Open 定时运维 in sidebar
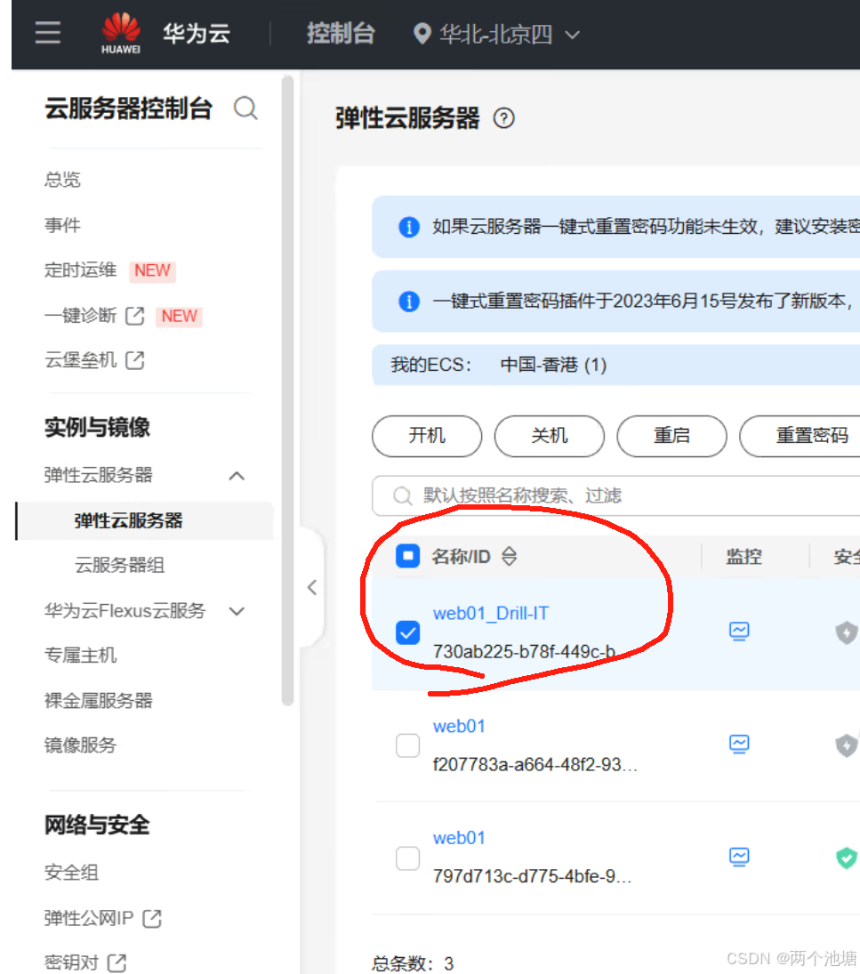This screenshot has height=974, width=860. point(81,270)
